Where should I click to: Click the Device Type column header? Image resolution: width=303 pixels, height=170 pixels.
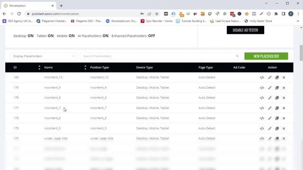point(144,68)
